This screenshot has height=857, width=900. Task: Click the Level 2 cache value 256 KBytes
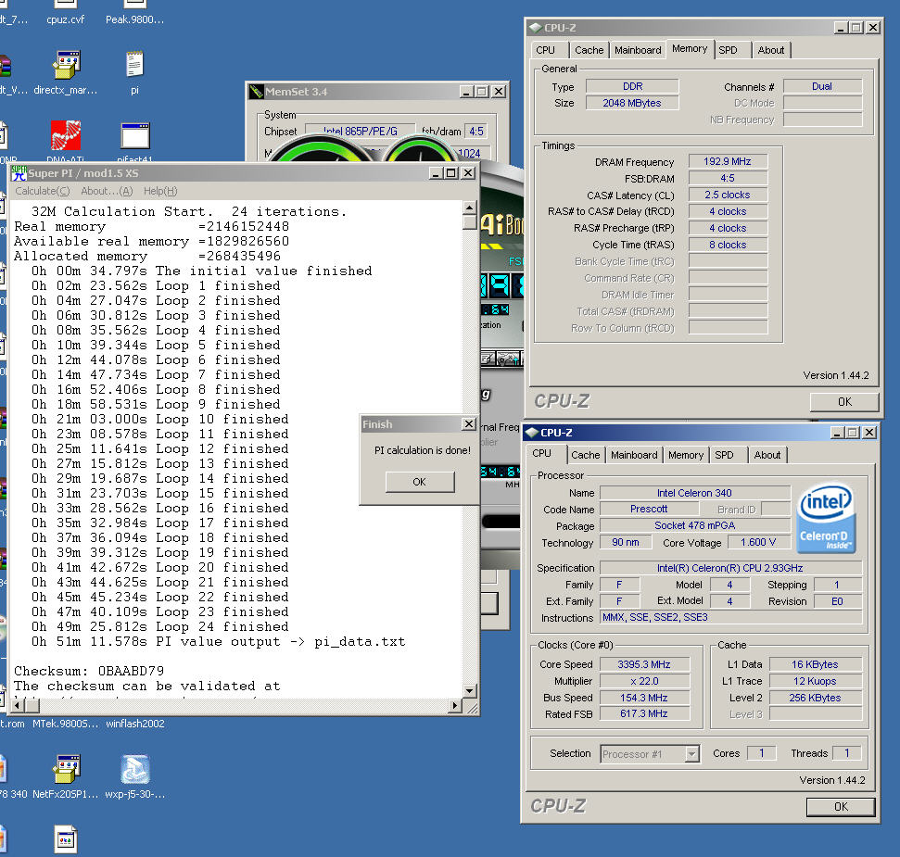tap(816, 698)
